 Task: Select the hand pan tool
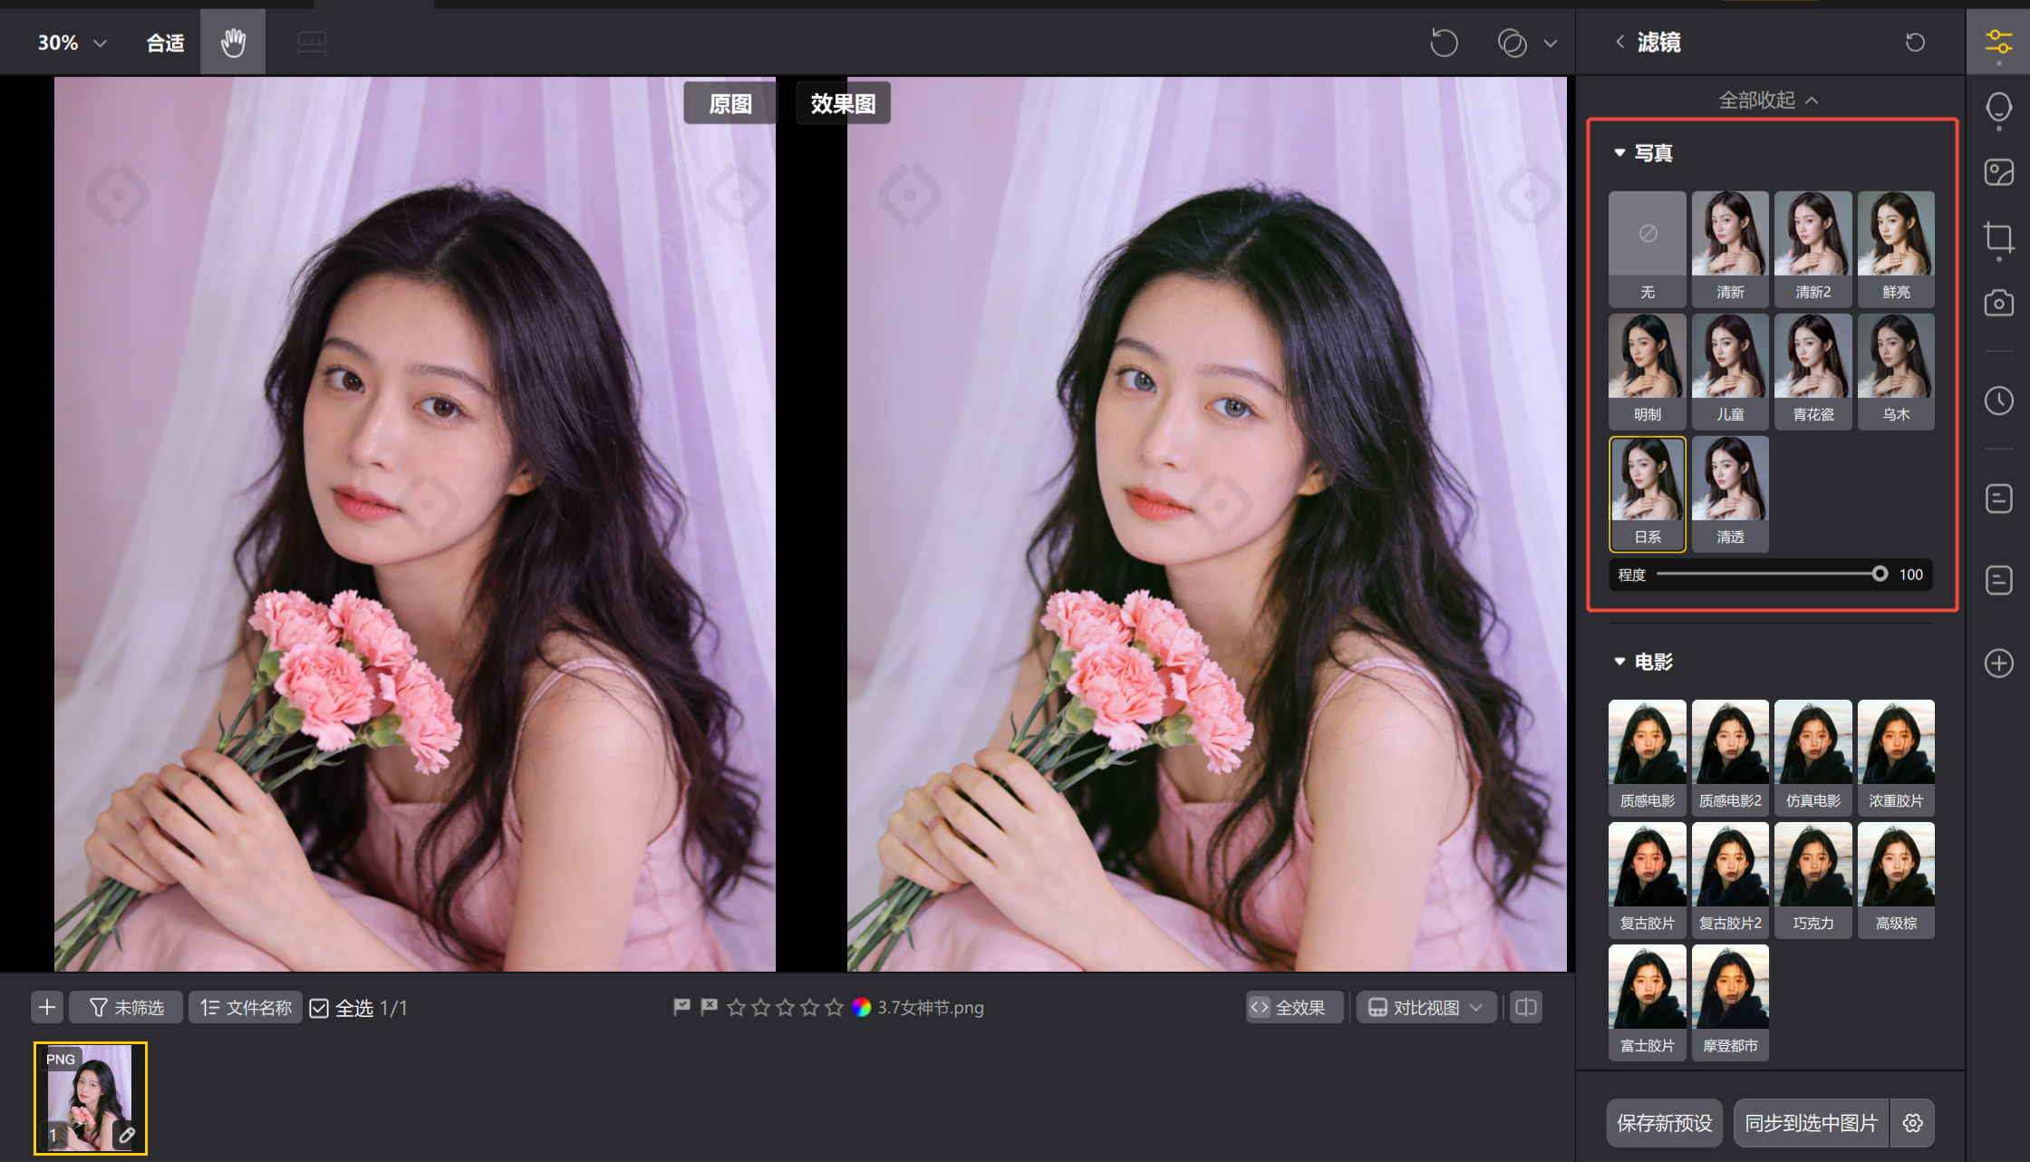pyautogui.click(x=233, y=42)
